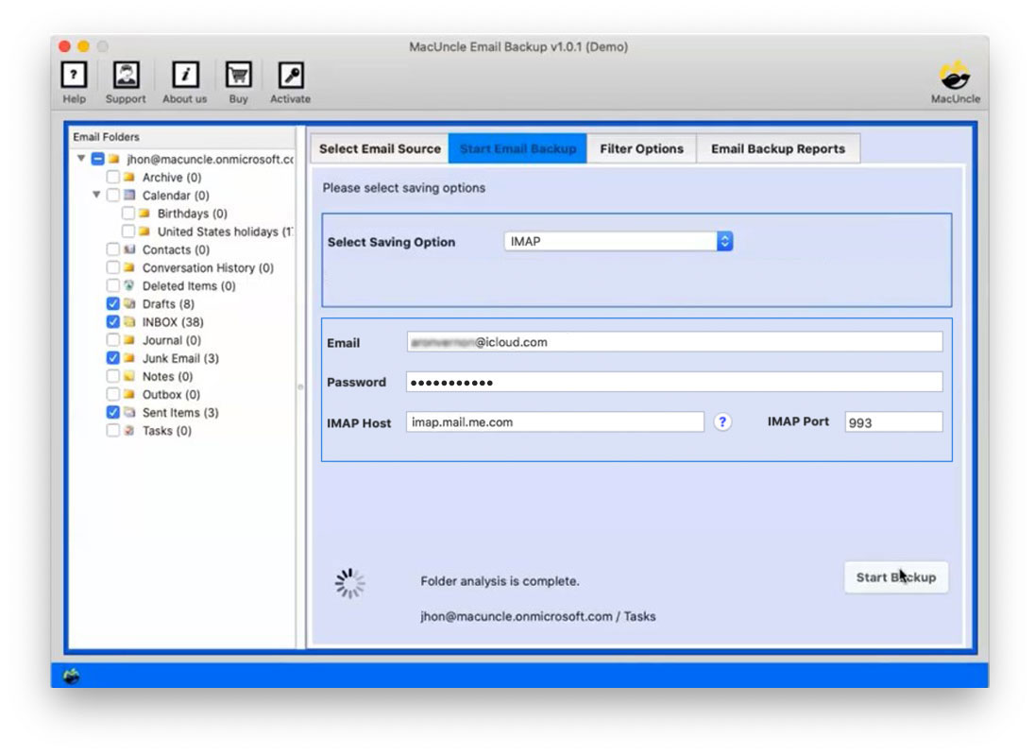Click the folder analysis progress spinner
The width and height of the screenshot is (1035, 755).
(350, 582)
